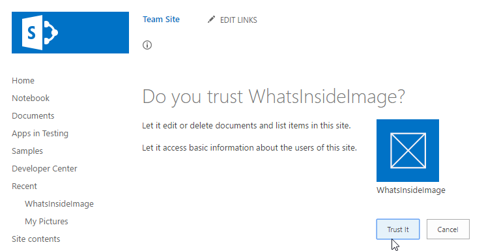The width and height of the screenshot is (499, 251).
Task: Cancel the app trust request
Action: coord(448,229)
